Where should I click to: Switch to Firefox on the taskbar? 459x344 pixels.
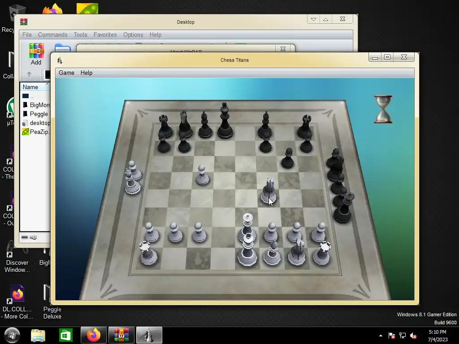point(93,335)
